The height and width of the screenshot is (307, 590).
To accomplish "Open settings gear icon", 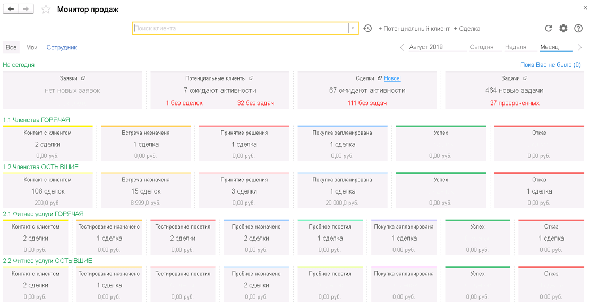I will [563, 28].
